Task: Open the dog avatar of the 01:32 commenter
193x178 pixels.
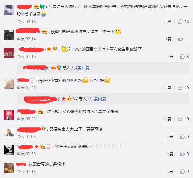Action: pos(9,84)
